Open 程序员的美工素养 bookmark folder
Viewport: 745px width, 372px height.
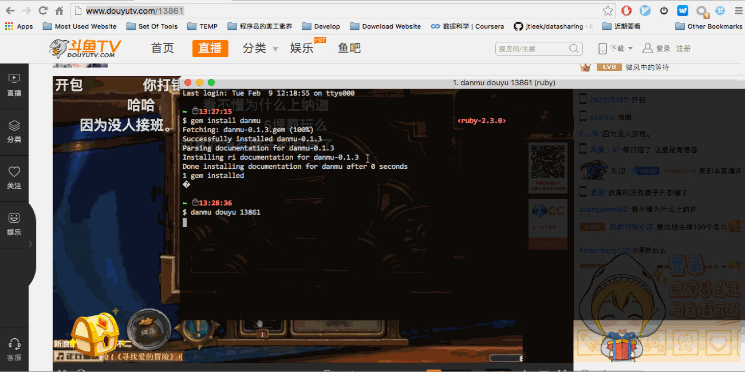pyautogui.click(x=260, y=26)
